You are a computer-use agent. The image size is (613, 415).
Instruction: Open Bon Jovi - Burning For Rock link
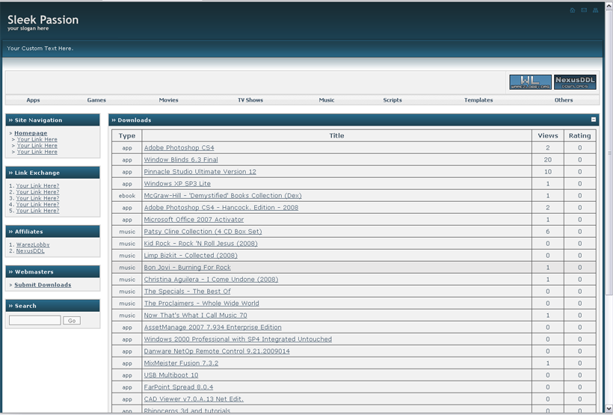(x=187, y=268)
